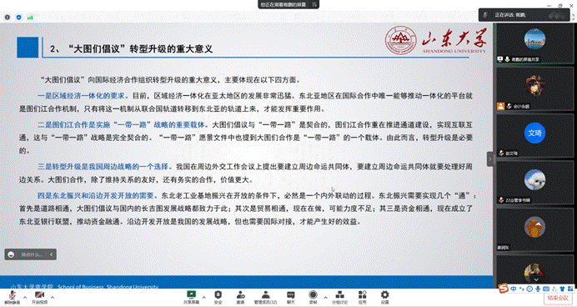Unmute microphone with 解除静音 button
Image resolution: width=577 pixels, height=307 pixels.
(x=13, y=297)
